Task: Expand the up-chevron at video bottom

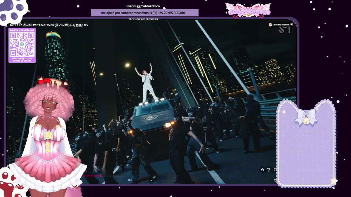Action: click(x=151, y=181)
